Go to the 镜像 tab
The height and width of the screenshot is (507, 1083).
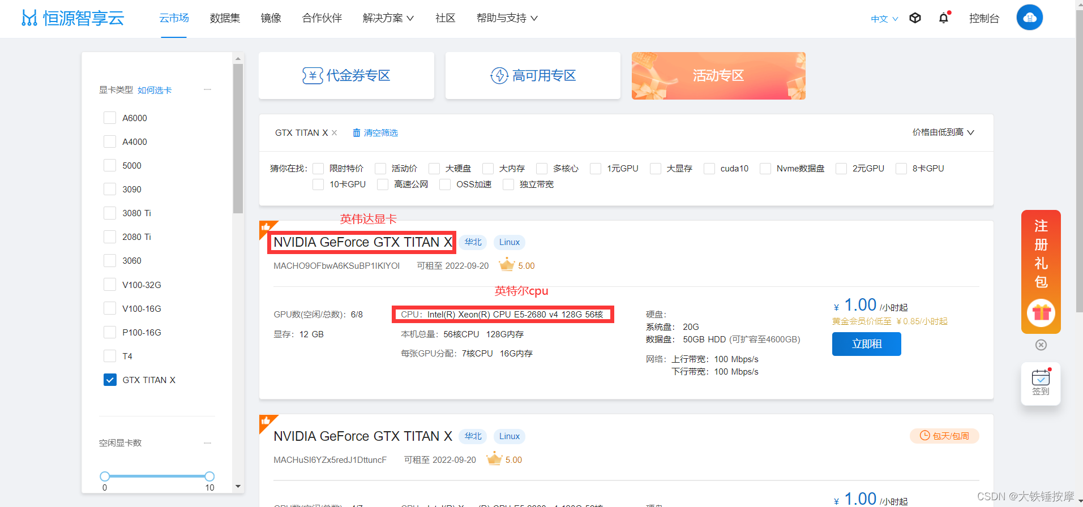271,18
